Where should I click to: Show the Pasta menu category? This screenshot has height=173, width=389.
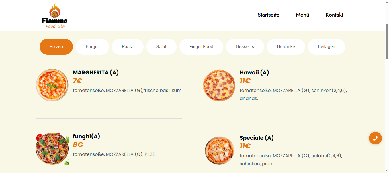(x=128, y=47)
